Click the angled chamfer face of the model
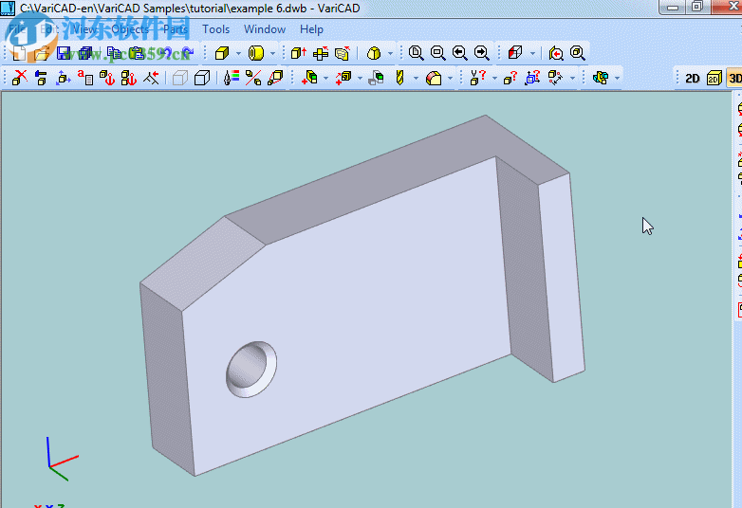The image size is (742, 508). click(202, 263)
